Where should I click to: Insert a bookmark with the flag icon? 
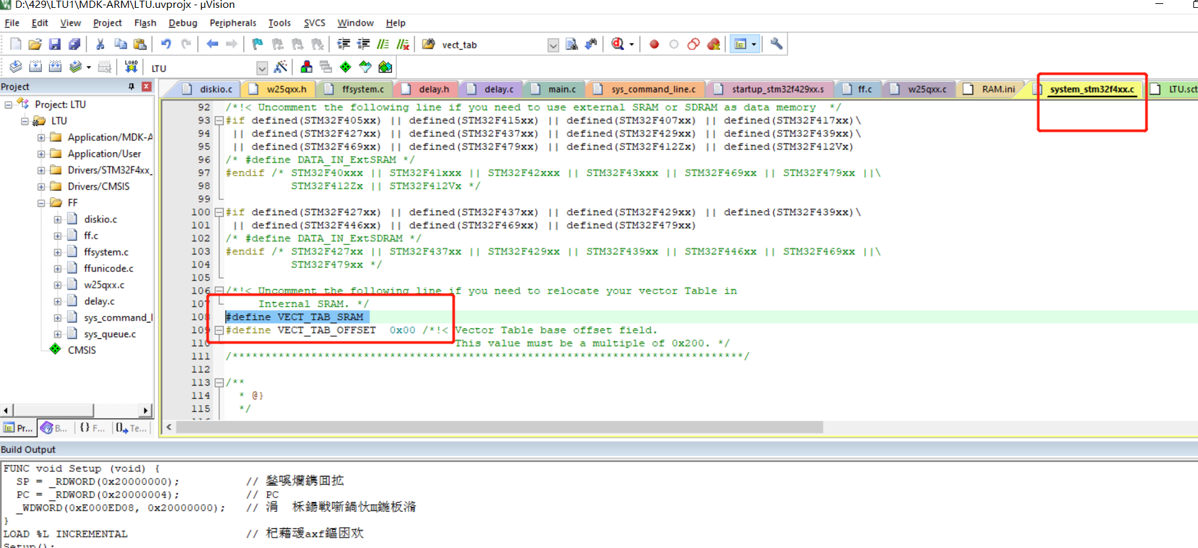click(257, 44)
